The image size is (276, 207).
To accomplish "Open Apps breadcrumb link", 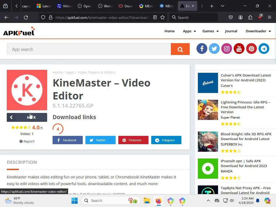I will coord(70,72).
